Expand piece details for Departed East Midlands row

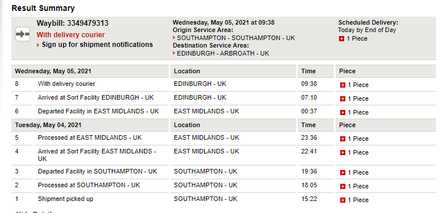pos(342,112)
